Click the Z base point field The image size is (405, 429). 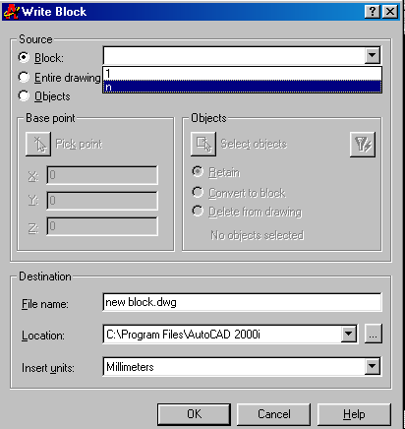tap(102, 226)
